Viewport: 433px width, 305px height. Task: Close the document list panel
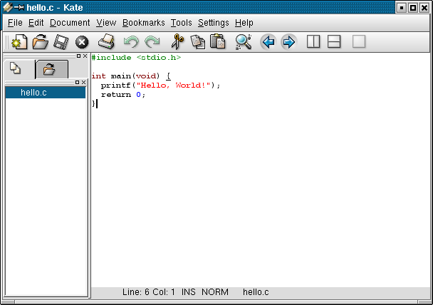(83, 83)
